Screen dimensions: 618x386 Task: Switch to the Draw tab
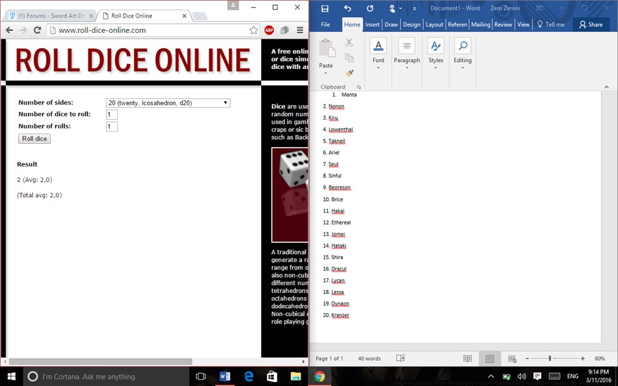coord(391,25)
